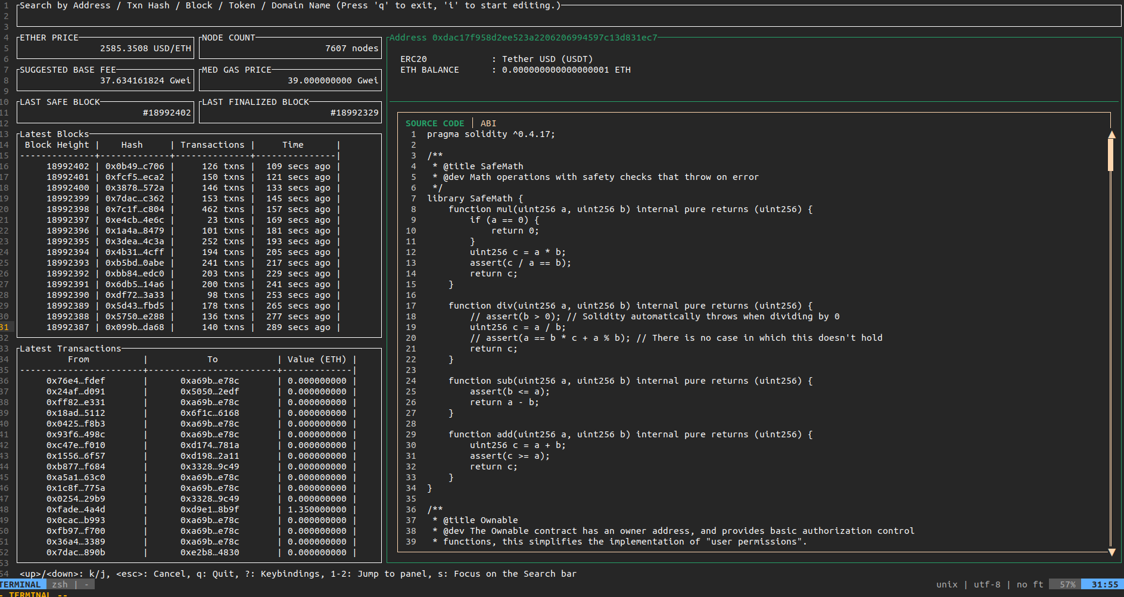The width and height of the screenshot is (1124, 597).
Task: Switch to the ABI tab
Action: [488, 123]
